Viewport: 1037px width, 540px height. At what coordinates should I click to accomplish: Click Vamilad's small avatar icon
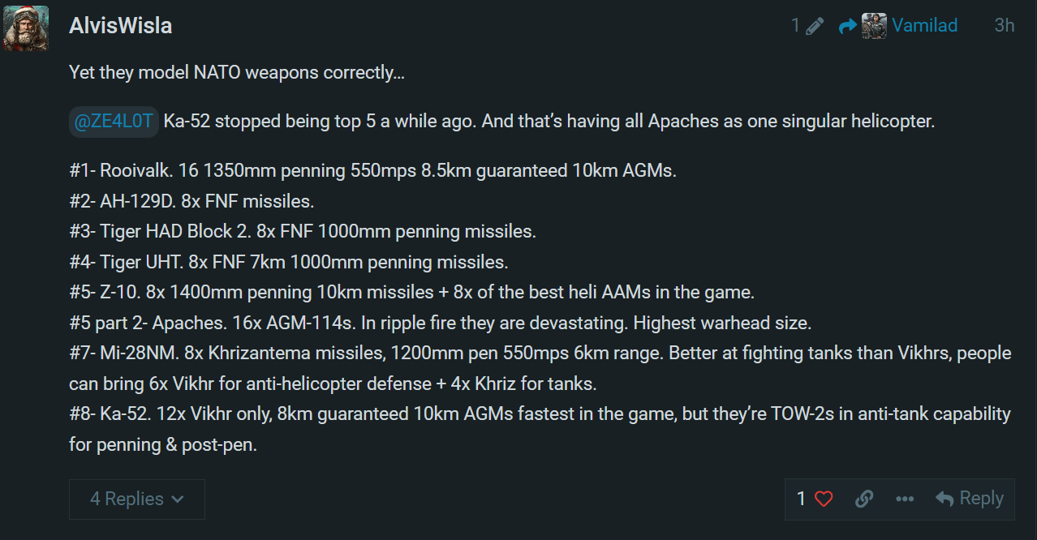(874, 26)
